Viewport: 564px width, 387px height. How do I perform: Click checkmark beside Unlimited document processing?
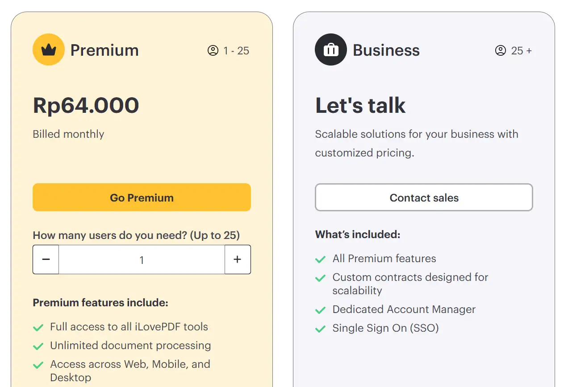pos(38,346)
